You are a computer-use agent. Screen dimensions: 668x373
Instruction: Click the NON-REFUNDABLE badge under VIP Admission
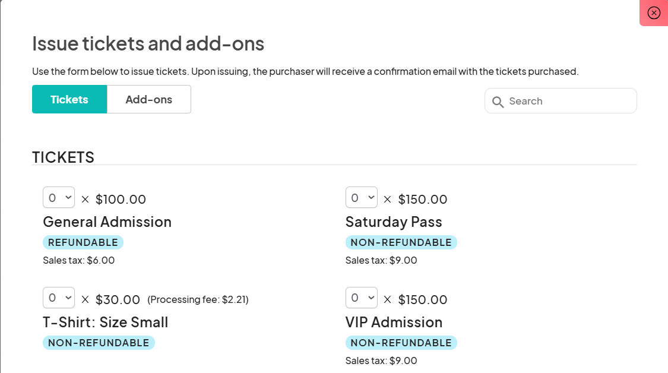click(401, 343)
